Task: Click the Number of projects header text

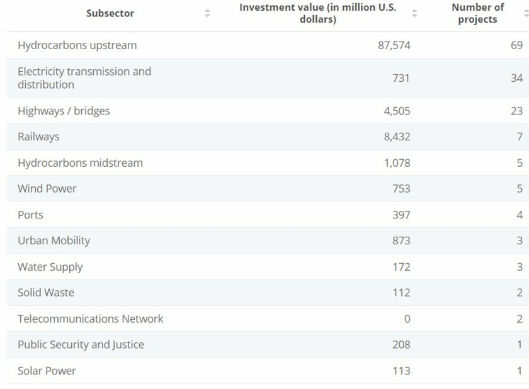Action: coord(477,13)
